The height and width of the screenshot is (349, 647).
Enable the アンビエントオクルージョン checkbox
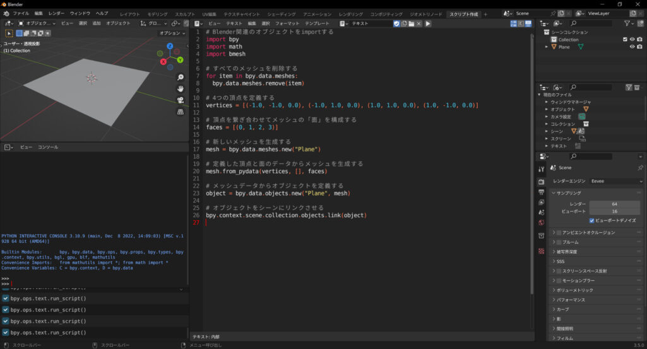559,233
